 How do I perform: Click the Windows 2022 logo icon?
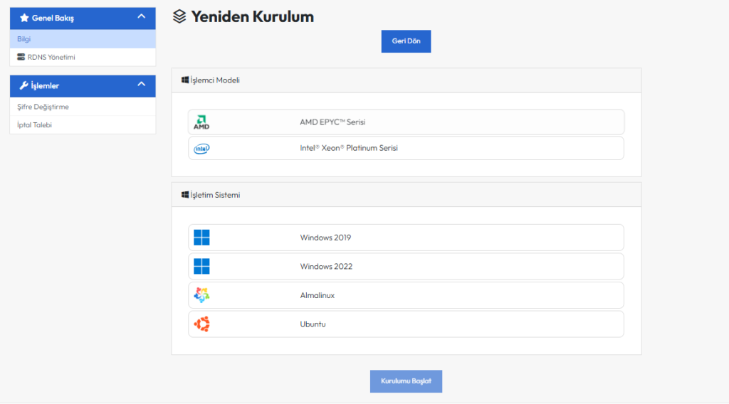pos(201,267)
